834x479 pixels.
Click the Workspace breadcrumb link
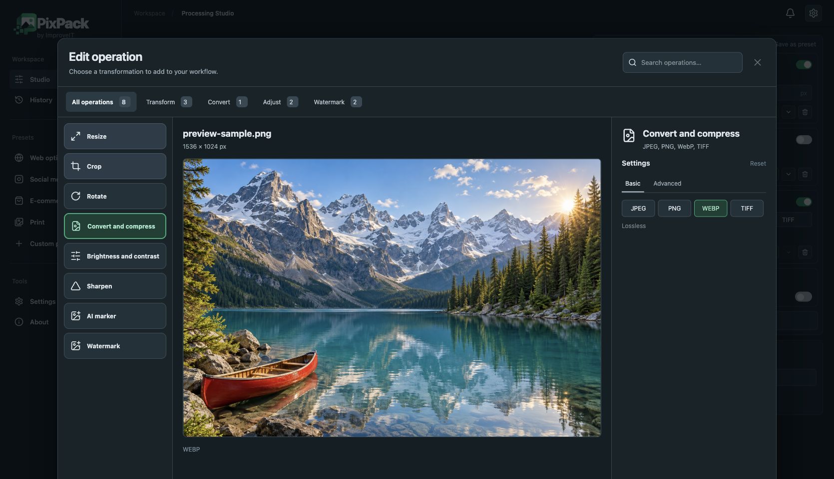pos(149,13)
